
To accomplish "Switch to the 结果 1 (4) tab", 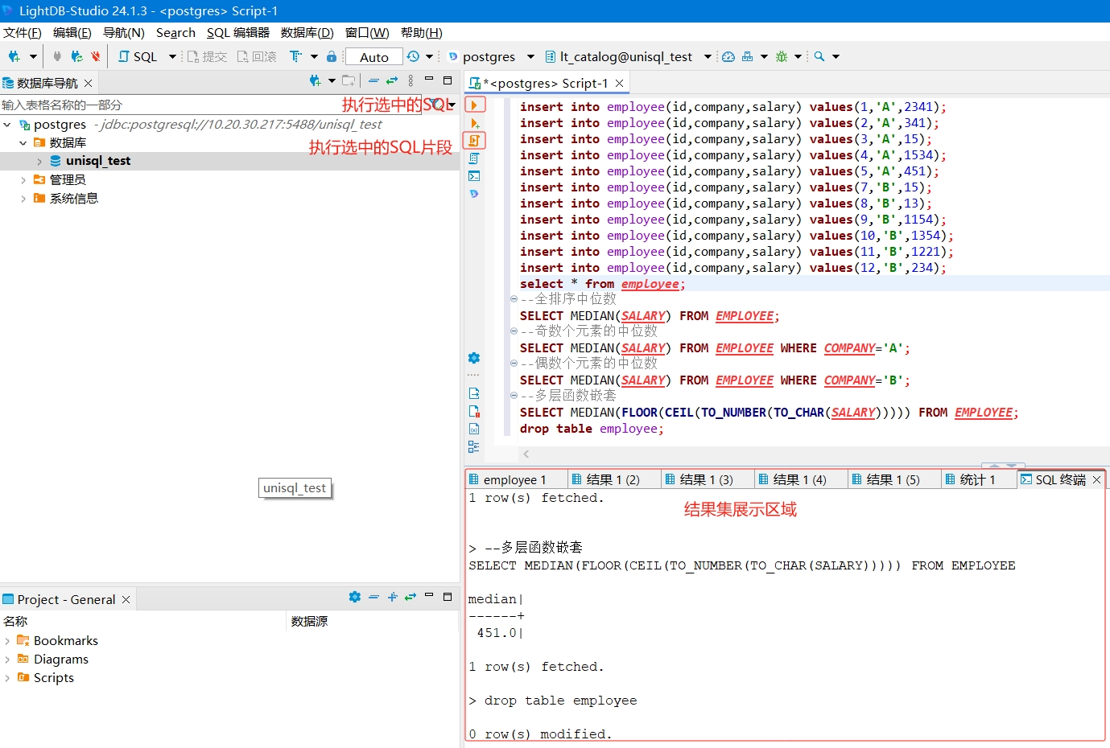I will point(800,479).
